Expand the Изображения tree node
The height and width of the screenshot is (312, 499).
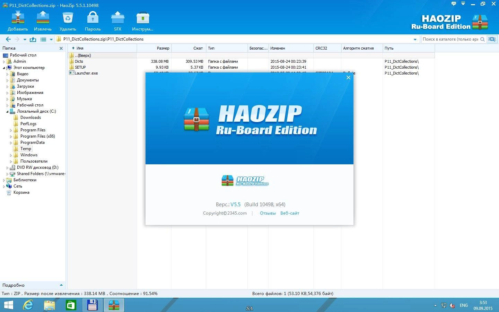[8, 93]
